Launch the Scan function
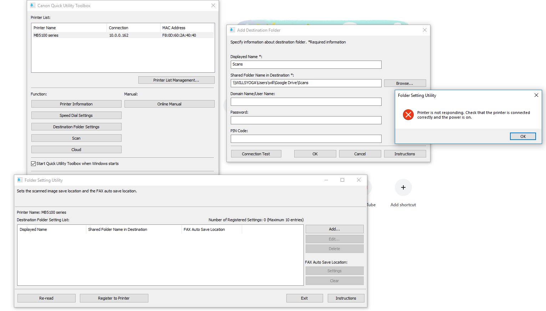The width and height of the screenshot is (546, 311). 76,138
